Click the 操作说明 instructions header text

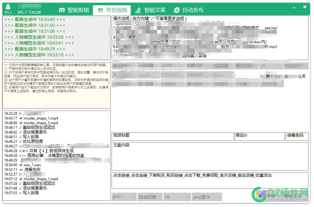(x=150, y=19)
